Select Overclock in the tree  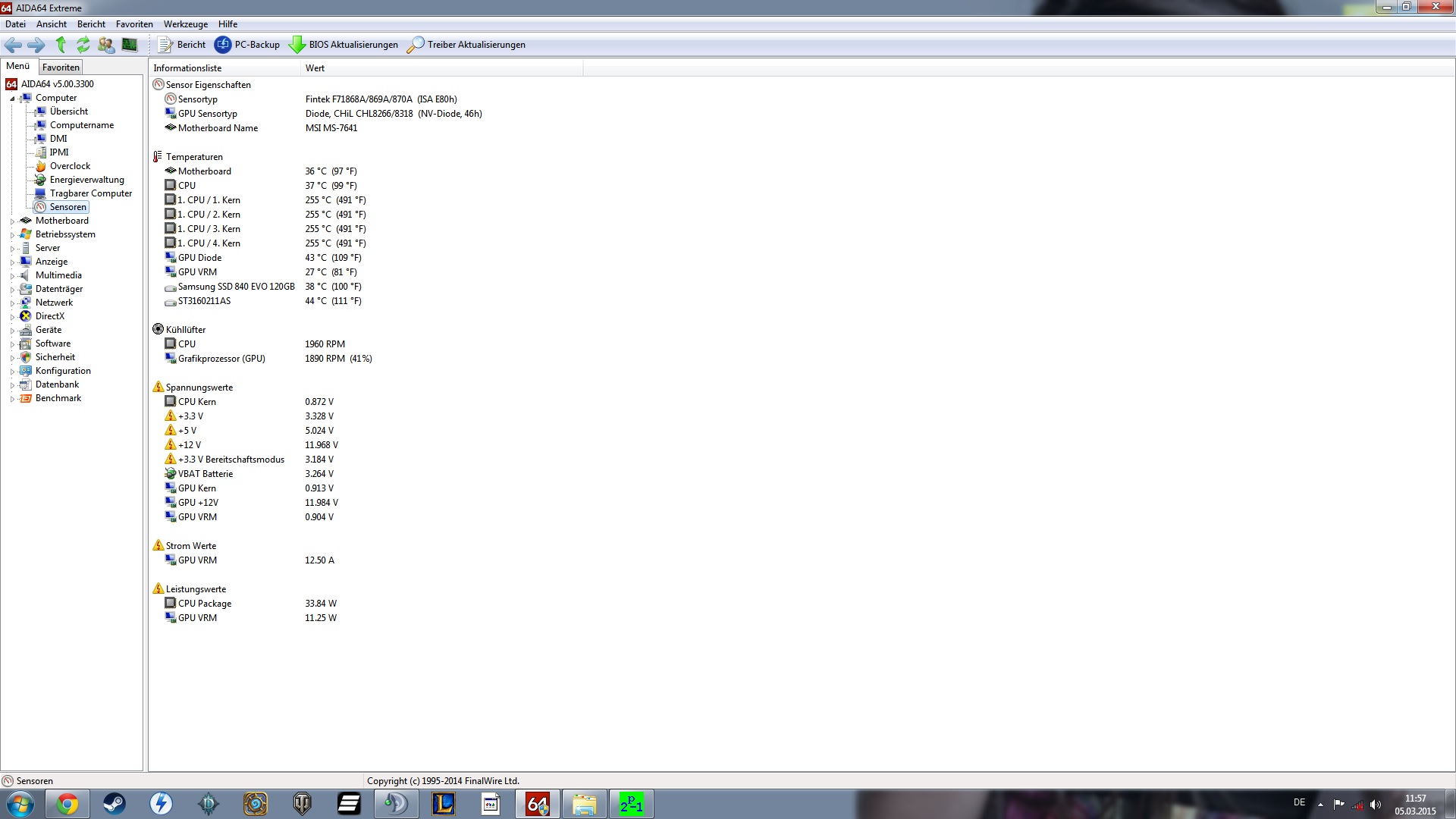[x=70, y=166]
